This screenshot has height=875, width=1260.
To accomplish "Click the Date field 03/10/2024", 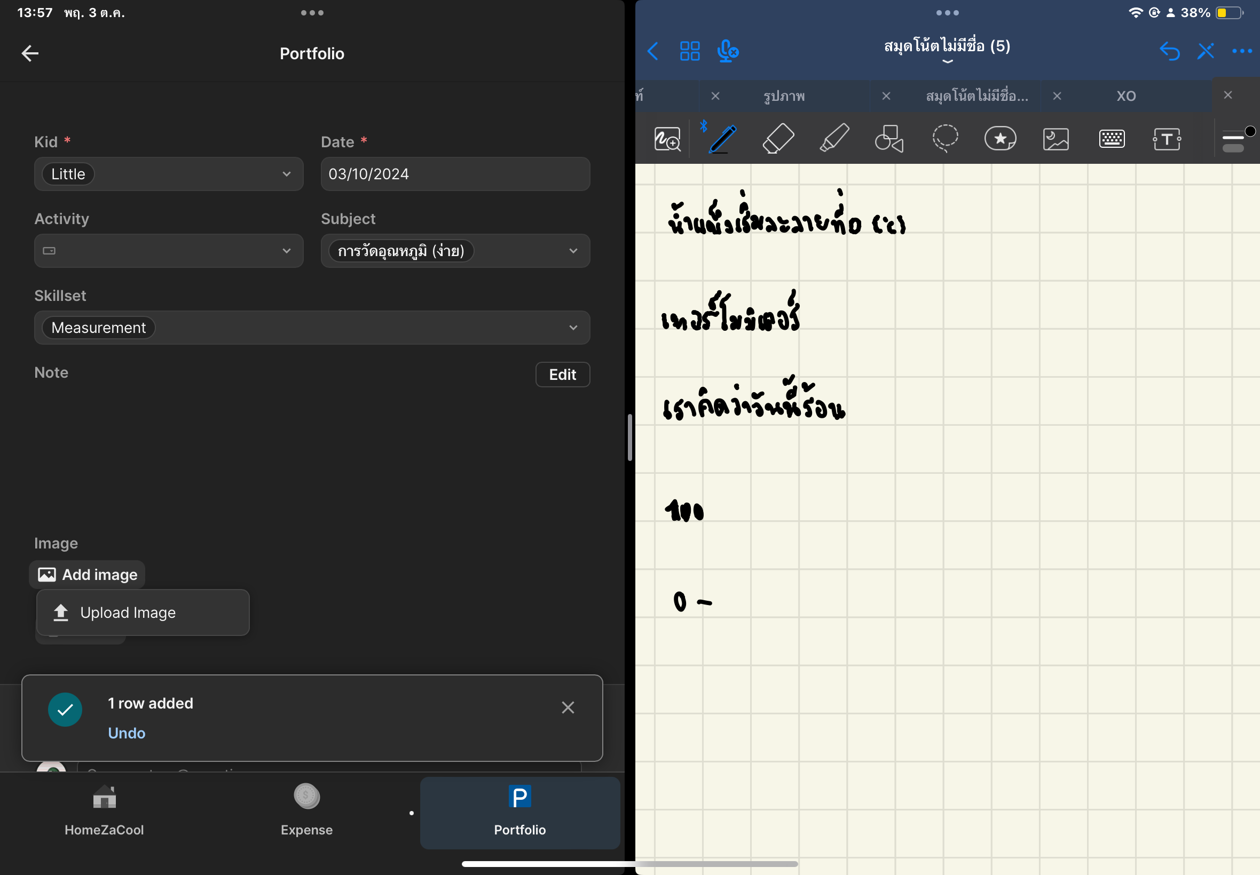I will [455, 174].
